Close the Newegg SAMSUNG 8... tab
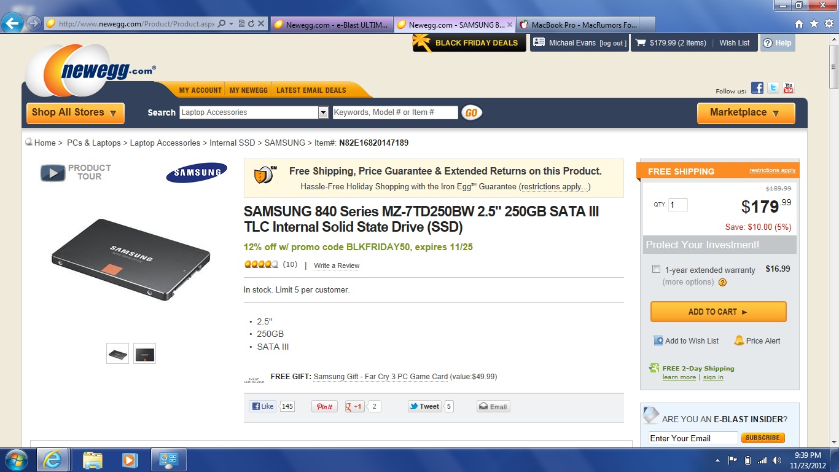Image resolution: width=839 pixels, height=472 pixels. (510, 25)
